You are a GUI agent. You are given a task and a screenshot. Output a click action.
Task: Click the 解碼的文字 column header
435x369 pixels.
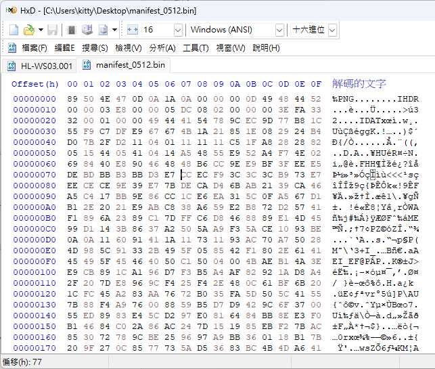click(359, 83)
